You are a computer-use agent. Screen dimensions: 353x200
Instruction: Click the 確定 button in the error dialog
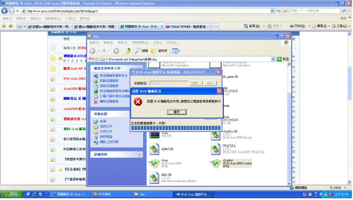click(177, 112)
